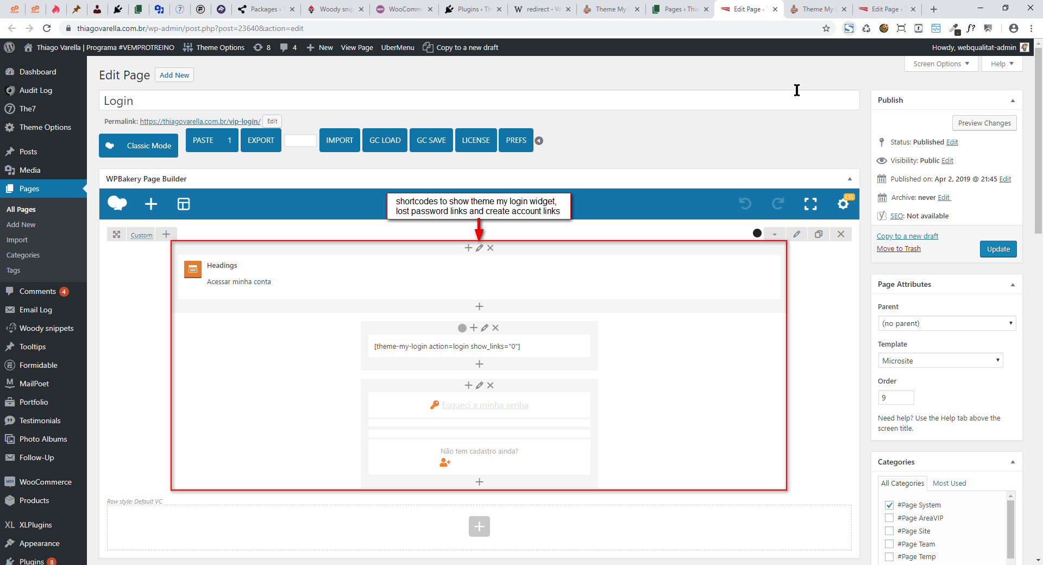The width and height of the screenshot is (1043, 565).
Task: Reload the browser page
Action: (47, 28)
